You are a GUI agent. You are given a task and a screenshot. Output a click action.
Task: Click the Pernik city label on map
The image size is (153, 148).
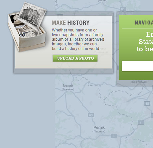(x=99, y=127)
